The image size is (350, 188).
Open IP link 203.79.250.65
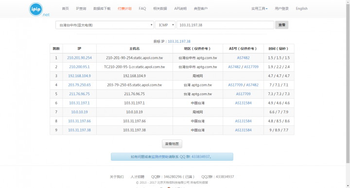79,85
